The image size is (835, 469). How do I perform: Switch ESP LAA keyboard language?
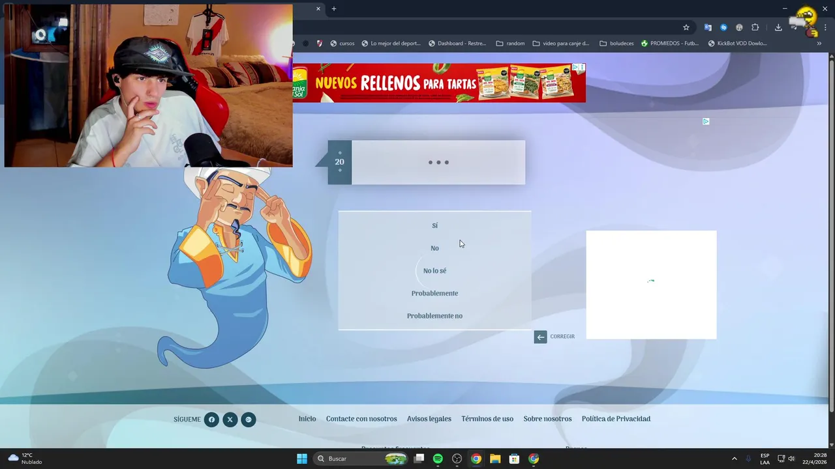(765, 459)
